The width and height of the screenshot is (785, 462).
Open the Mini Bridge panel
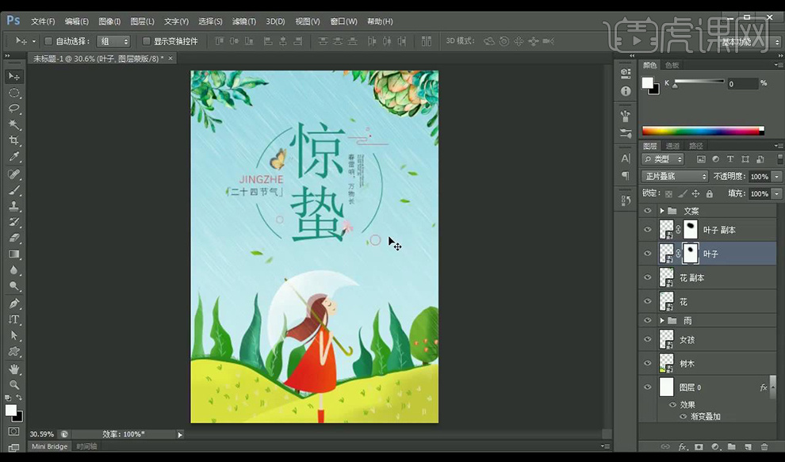point(49,447)
